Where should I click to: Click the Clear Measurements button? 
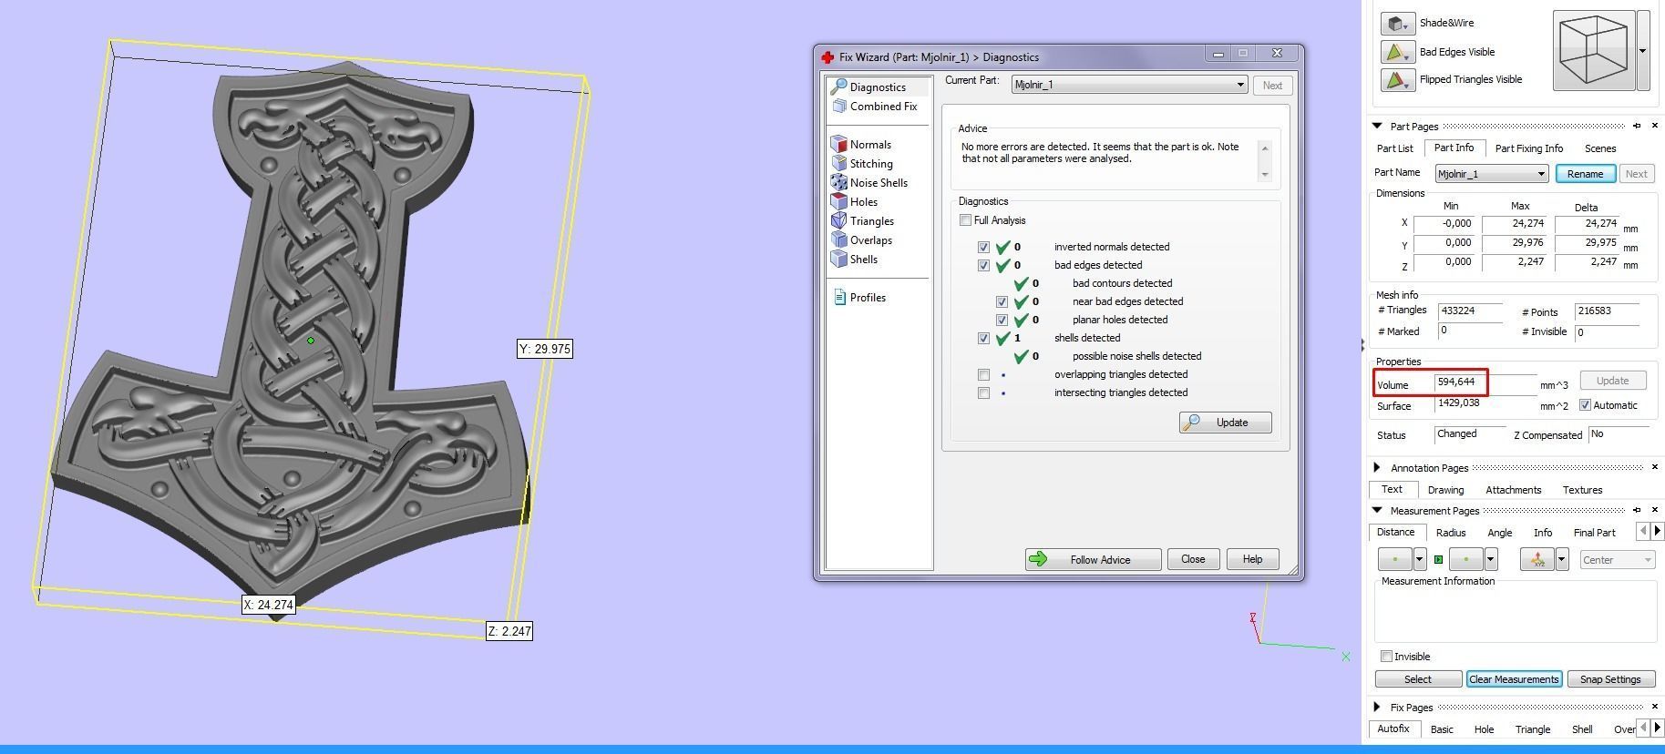tap(1514, 679)
